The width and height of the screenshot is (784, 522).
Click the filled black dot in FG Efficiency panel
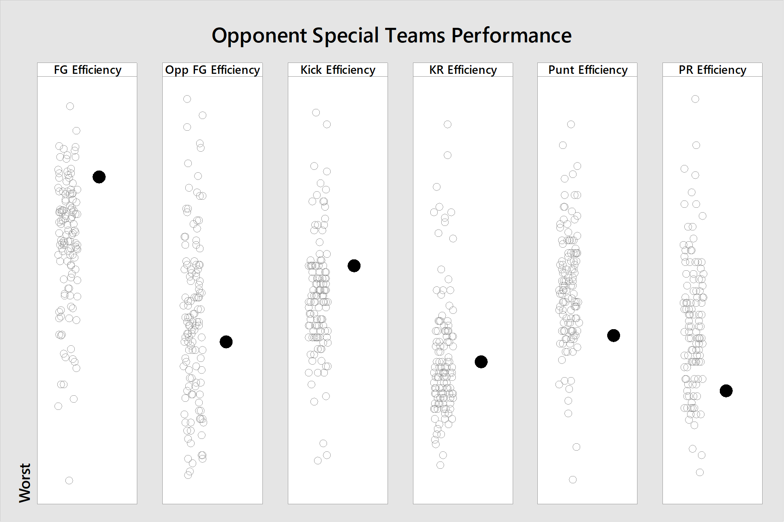pos(99,177)
